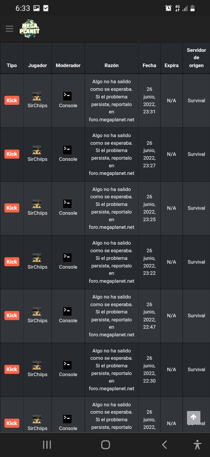Click the Kick badge dated 23:27

[x=12, y=154]
